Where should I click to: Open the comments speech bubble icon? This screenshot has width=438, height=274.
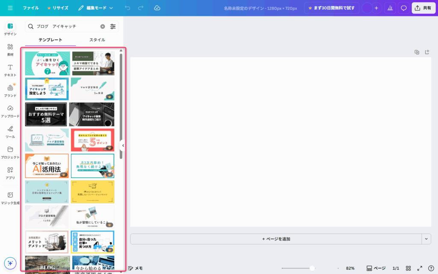tap(403, 8)
